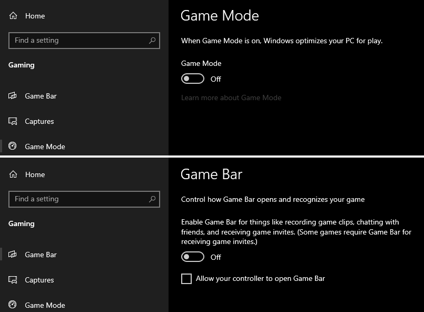Image resolution: width=424 pixels, height=312 pixels.
Task: Enable the Game Bar toggle switch
Action: [193, 257]
